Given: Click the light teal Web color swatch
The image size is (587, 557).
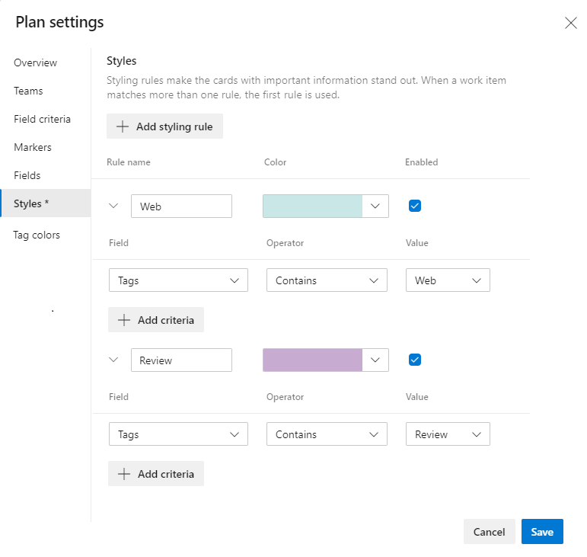Looking at the screenshot, I should pos(313,206).
